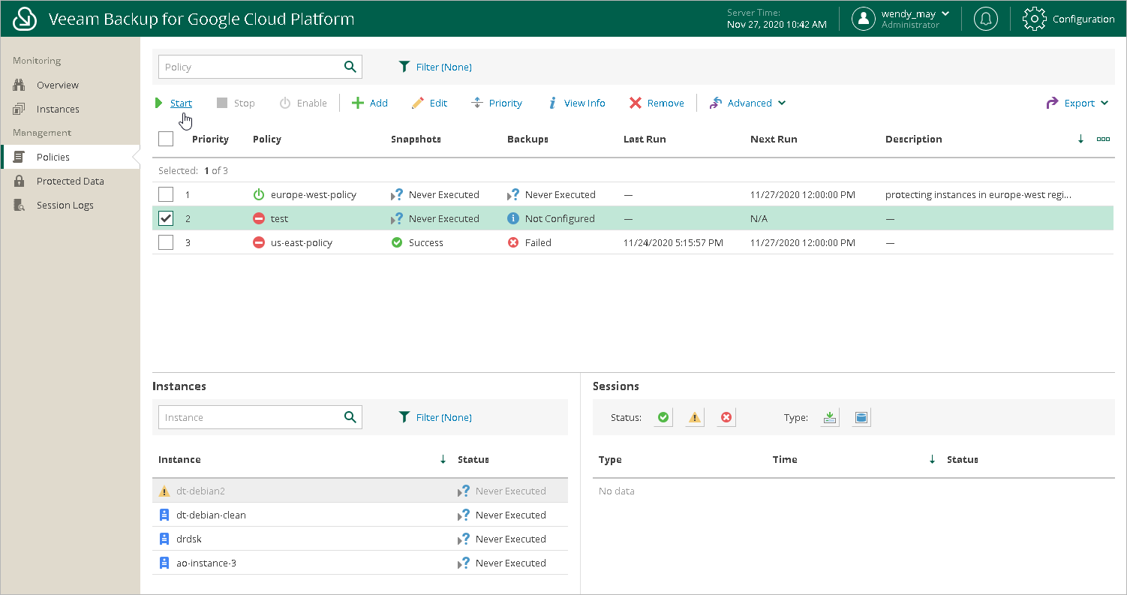The width and height of the screenshot is (1127, 595).
Task: Check the europe-west-policy checkbox
Action: (166, 194)
